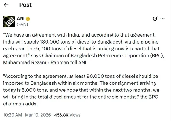171x121 pixels.
Task: Go back using the left arrow
Action: 6,5
